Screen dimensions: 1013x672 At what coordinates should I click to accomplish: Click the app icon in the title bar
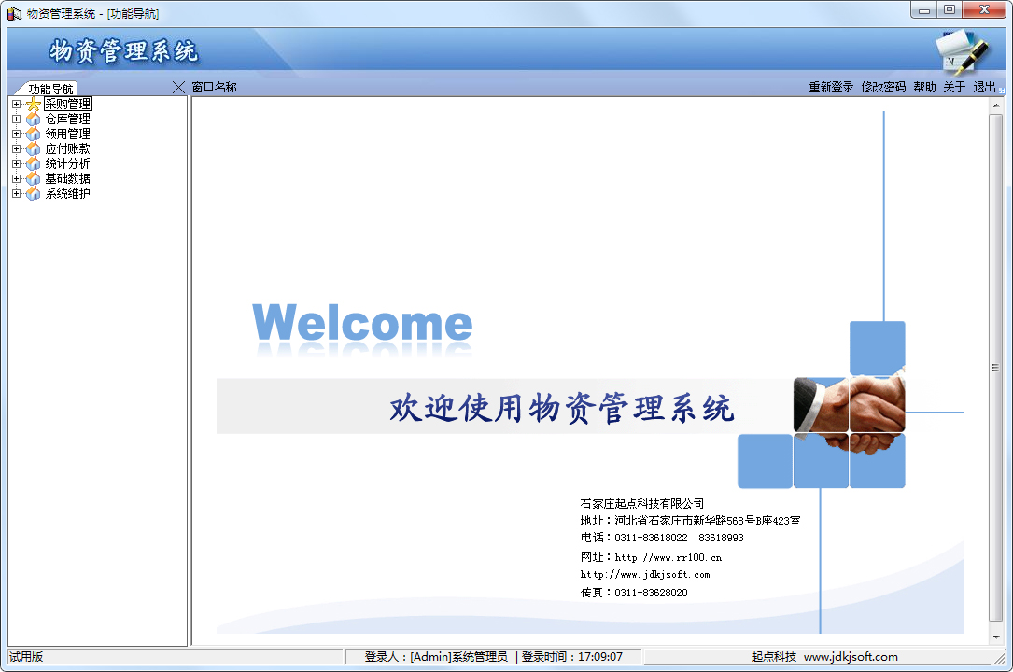[x=14, y=13]
